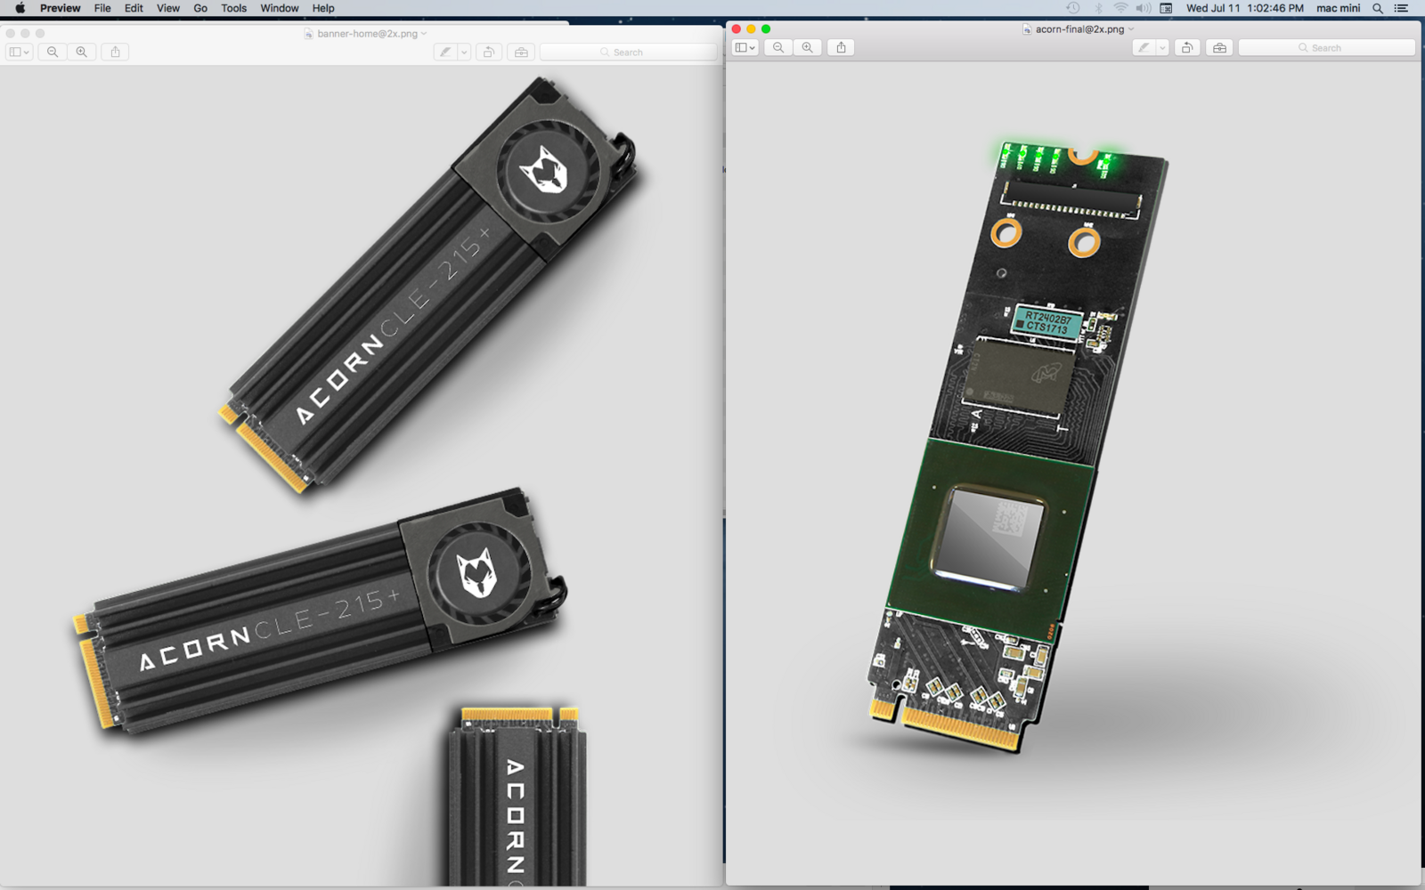Open Spotlight search magnifier
Image resolution: width=1425 pixels, height=890 pixels.
pyautogui.click(x=1378, y=8)
